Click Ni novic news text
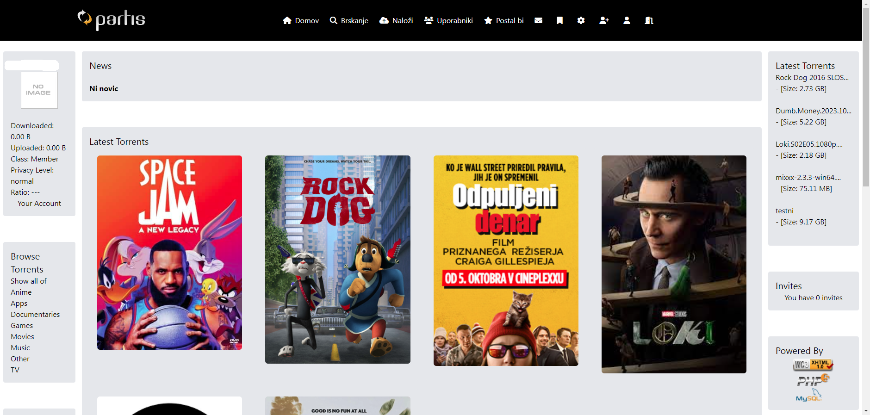Viewport: 870px width, 415px height. click(104, 88)
